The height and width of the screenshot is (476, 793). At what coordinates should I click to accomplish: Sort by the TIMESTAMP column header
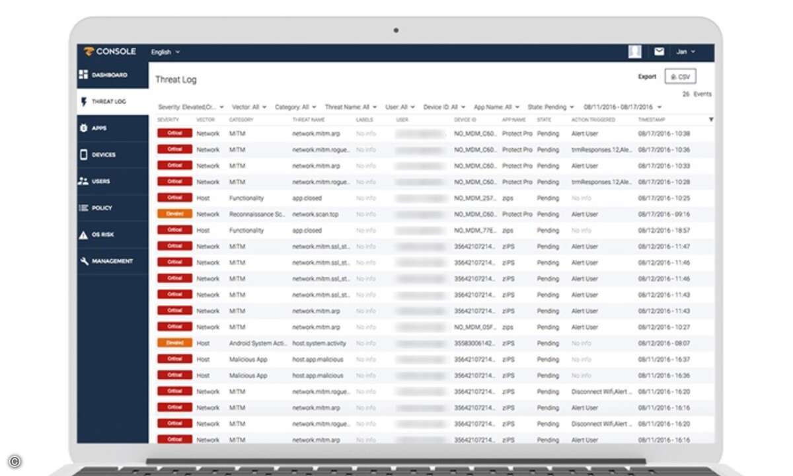(x=652, y=120)
